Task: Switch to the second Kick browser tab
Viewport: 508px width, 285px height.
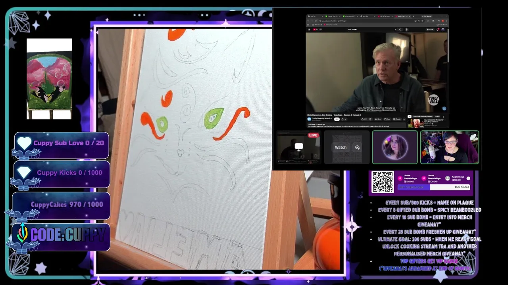Action: [x=351, y=16]
